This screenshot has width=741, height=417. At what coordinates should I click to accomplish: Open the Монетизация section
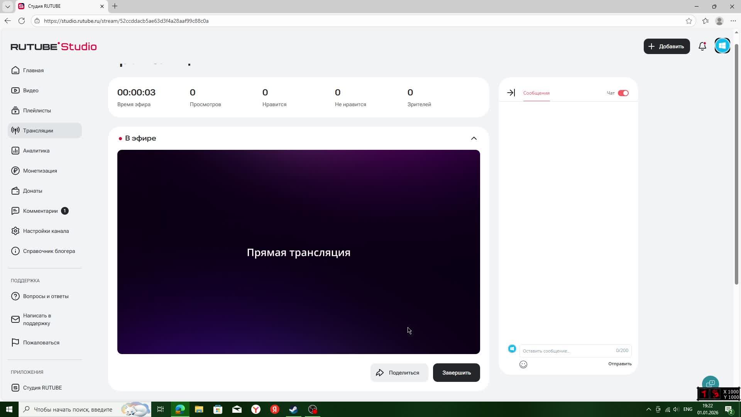coord(40,171)
